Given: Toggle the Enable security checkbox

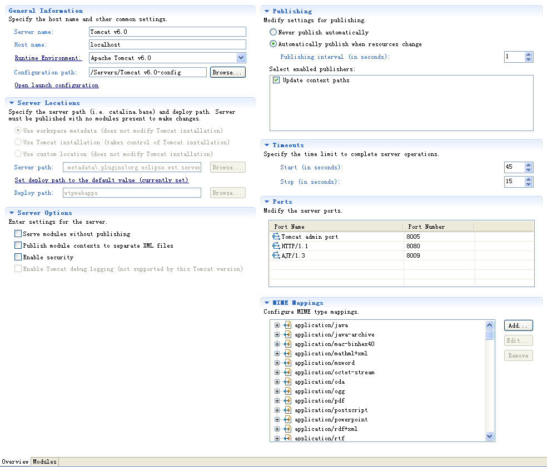Looking at the screenshot, I should pos(18,257).
